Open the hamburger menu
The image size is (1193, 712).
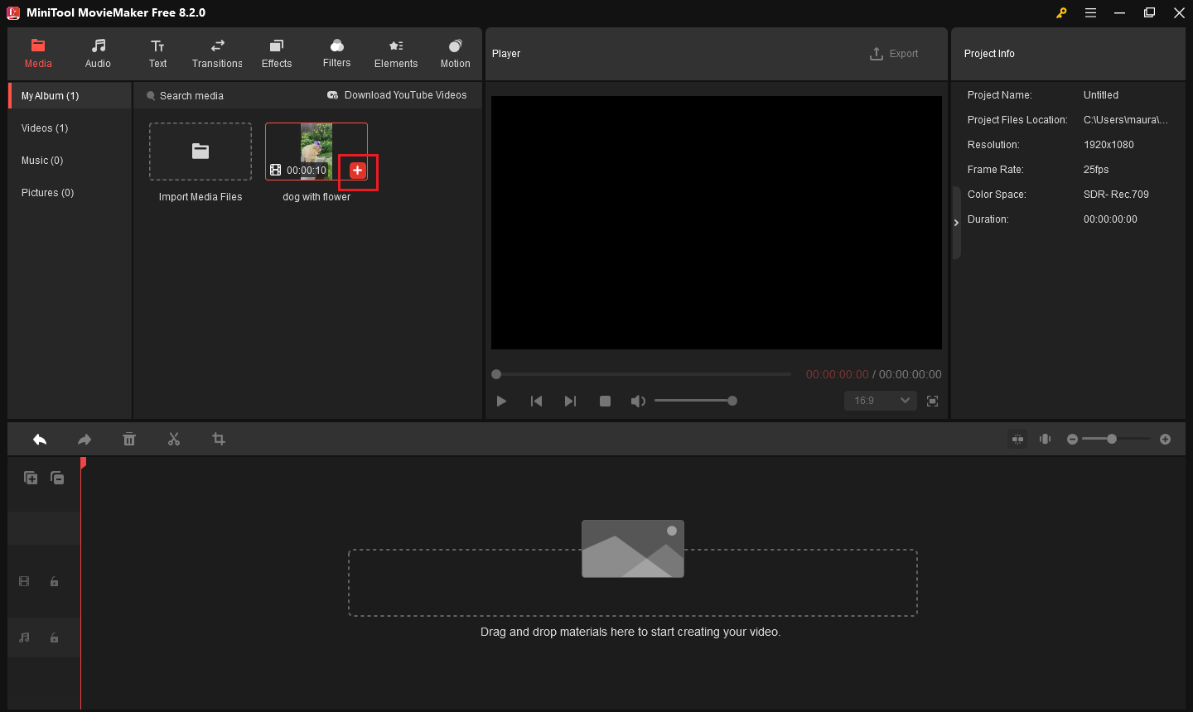(x=1090, y=12)
